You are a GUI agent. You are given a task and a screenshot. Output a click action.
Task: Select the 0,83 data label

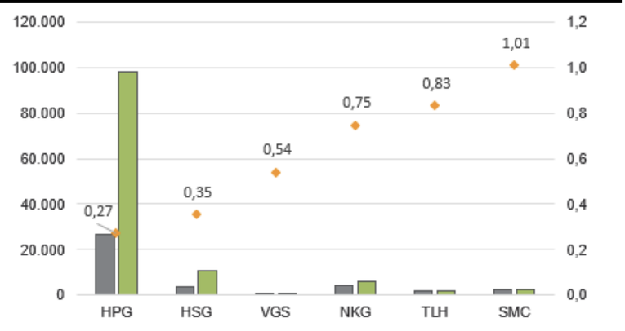pos(436,82)
